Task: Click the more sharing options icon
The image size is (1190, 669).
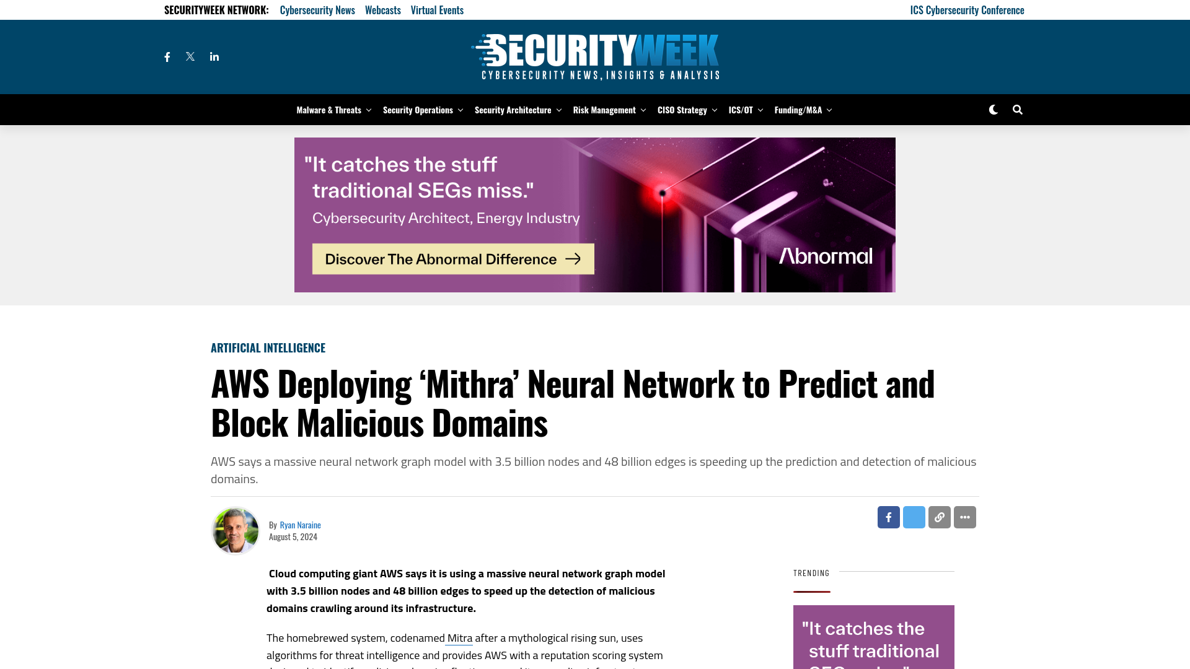Action: pos(965,517)
